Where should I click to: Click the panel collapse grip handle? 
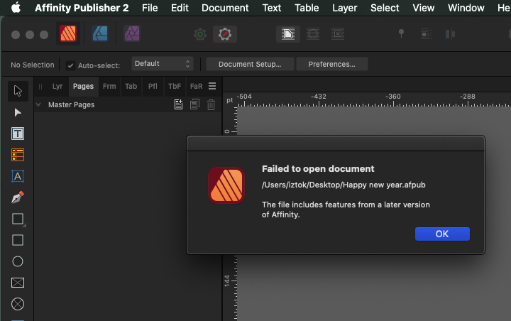40,87
